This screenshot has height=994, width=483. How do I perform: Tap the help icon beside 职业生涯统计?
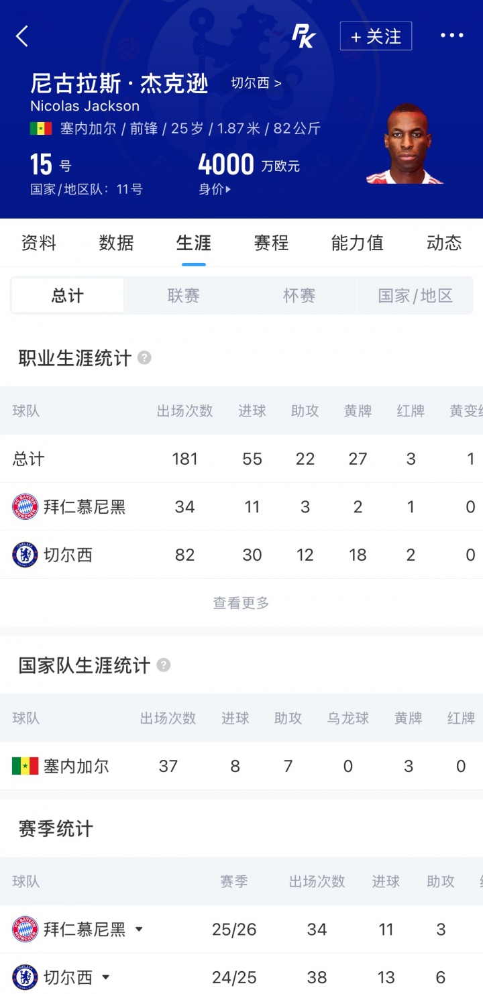point(144,357)
